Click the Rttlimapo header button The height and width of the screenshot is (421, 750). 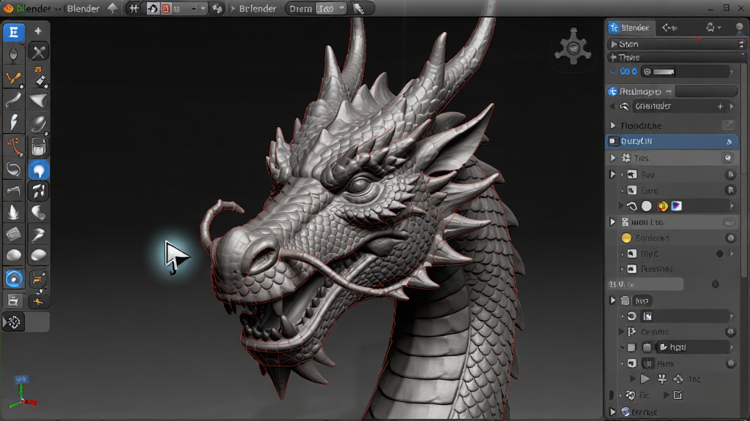640,91
